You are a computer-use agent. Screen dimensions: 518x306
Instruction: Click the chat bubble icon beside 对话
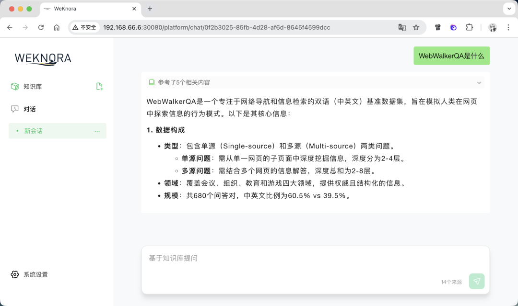15,109
